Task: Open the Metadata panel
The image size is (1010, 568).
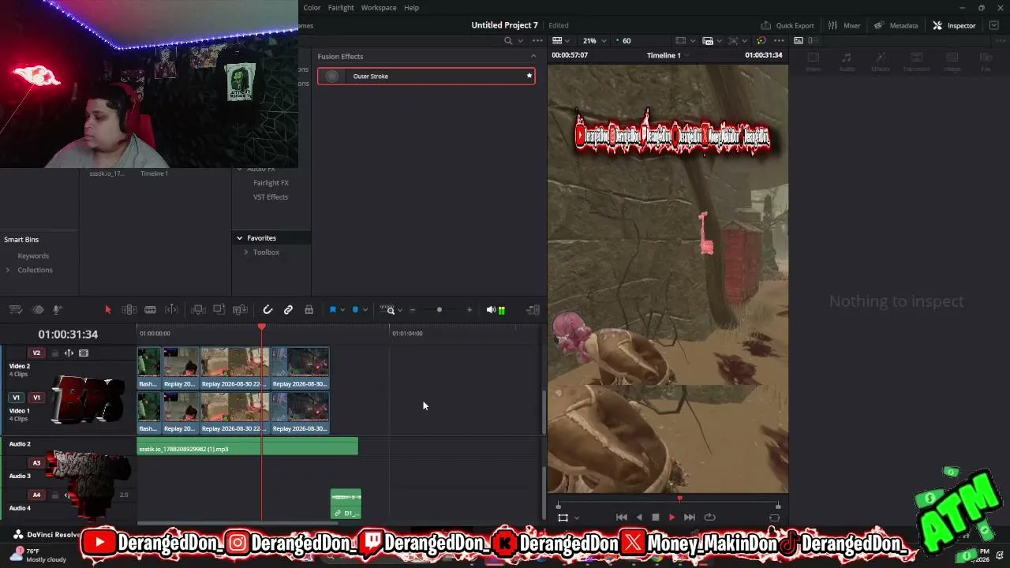Action: [896, 25]
